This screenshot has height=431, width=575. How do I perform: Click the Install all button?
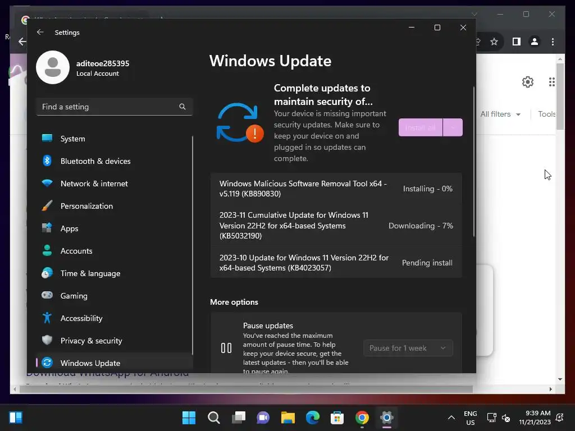[x=421, y=127]
